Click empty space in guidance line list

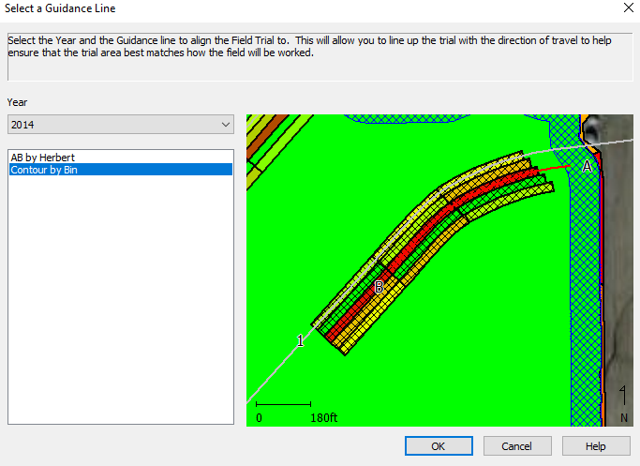pyautogui.click(x=120, y=300)
